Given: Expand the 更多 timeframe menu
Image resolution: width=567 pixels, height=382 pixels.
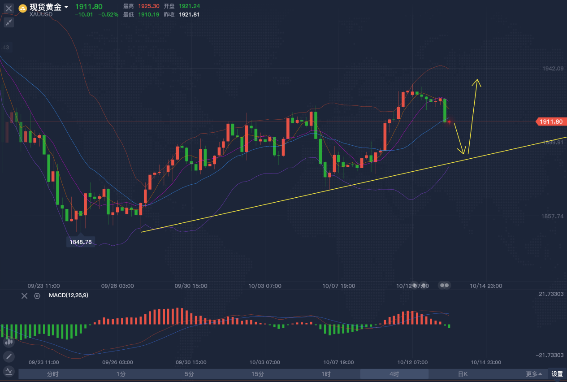Looking at the screenshot, I should click(x=534, y=374).
